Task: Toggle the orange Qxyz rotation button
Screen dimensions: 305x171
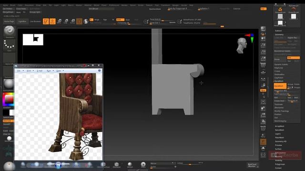Action: click(x=263, y=90)
